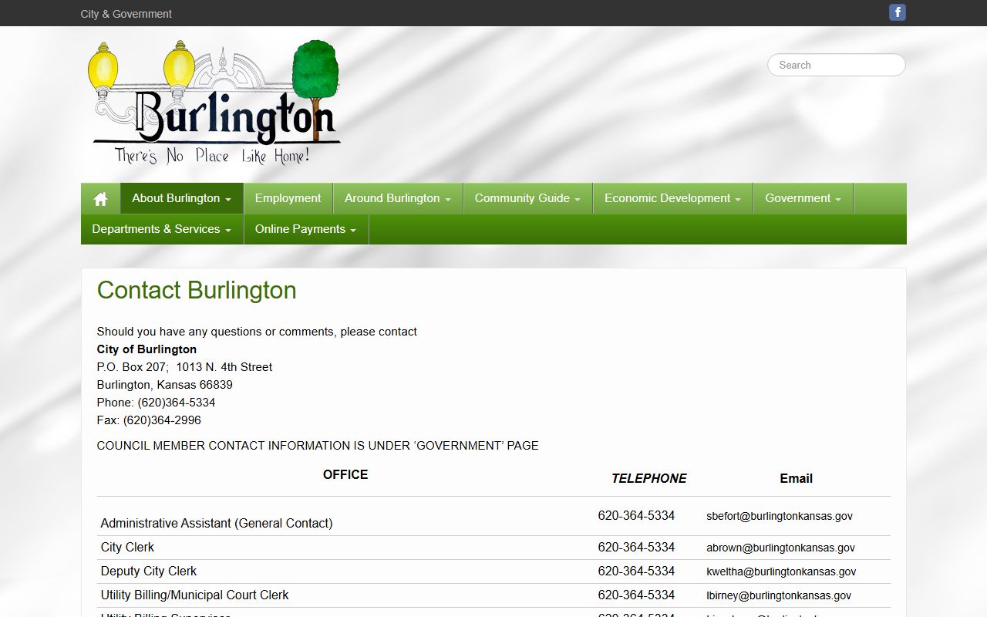This screenshot has height=617, width=987.
Task: Select the bold City of Burlington text
Action: (x=147, y=349)
